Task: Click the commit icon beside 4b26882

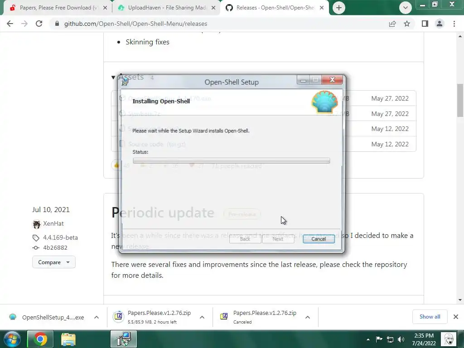Action: point(36,248)
